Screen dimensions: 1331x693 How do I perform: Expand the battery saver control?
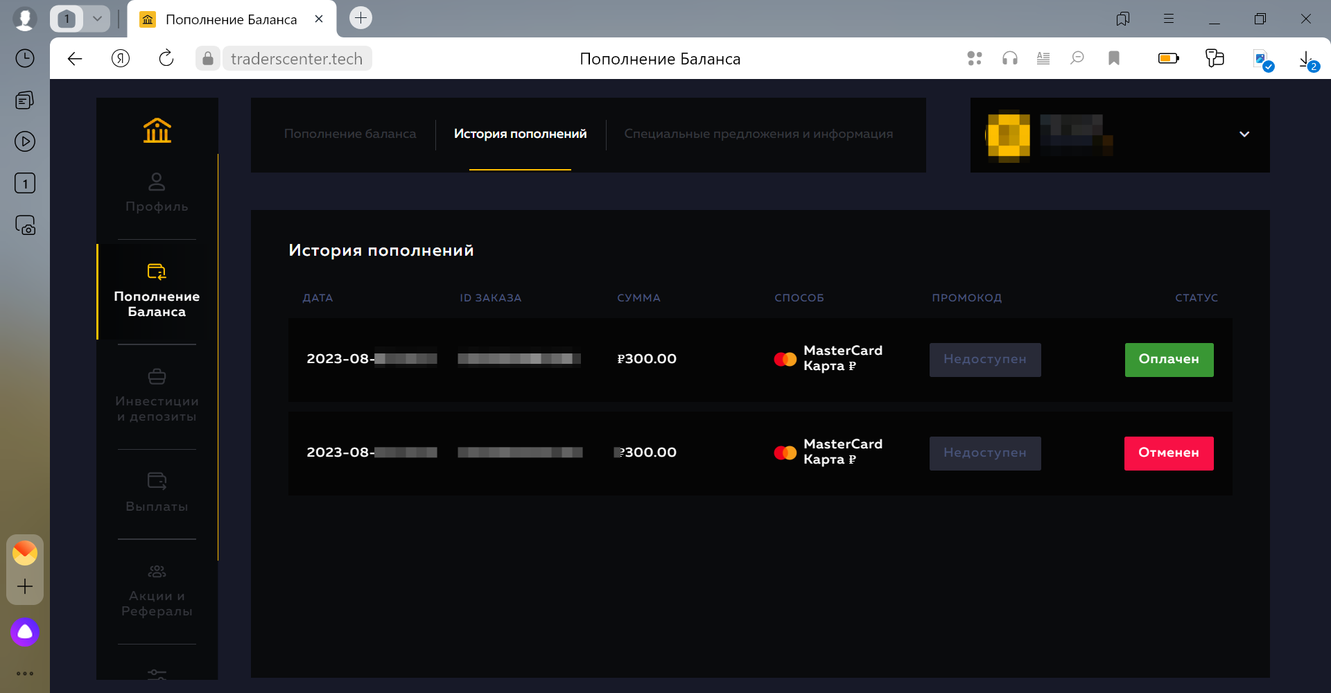[1169, 58]
